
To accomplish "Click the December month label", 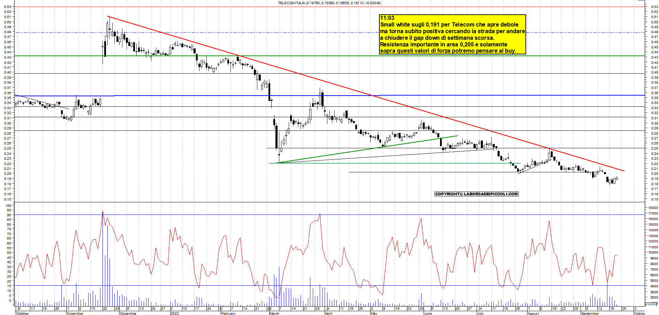I will 128,313.
